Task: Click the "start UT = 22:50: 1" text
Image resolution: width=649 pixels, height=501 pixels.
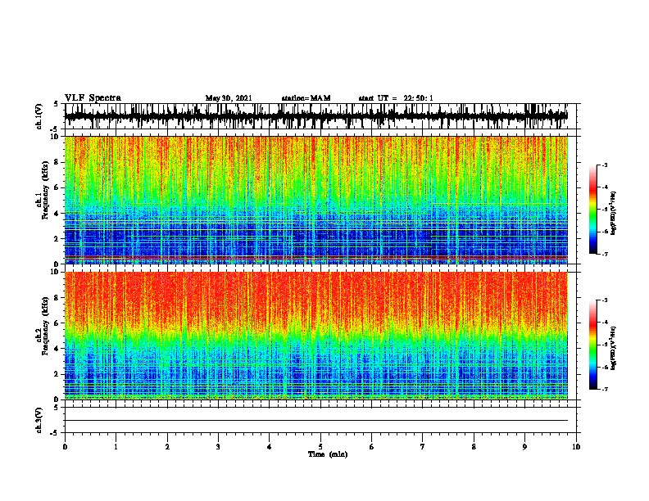Action: tap(396, 98)
